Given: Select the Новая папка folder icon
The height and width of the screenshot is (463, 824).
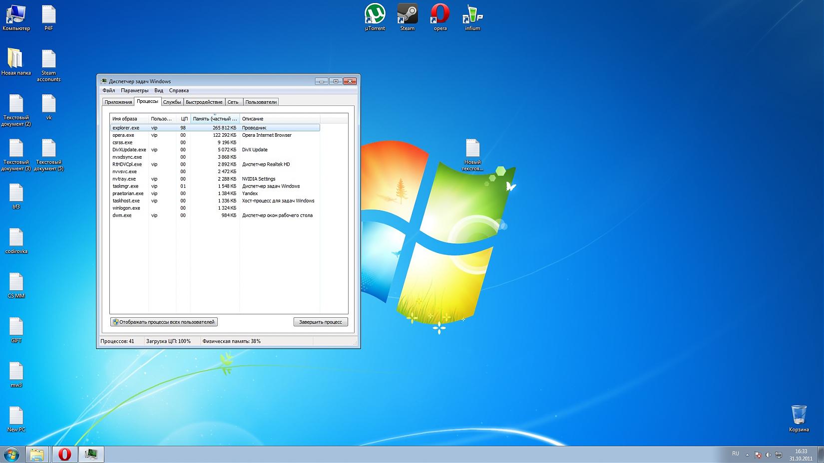Looking at the screenshot, I should pos(16,59).
